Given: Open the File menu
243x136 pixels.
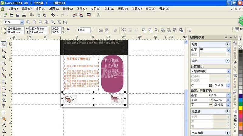Looking at the screenshot, I should tap(12, 9).
